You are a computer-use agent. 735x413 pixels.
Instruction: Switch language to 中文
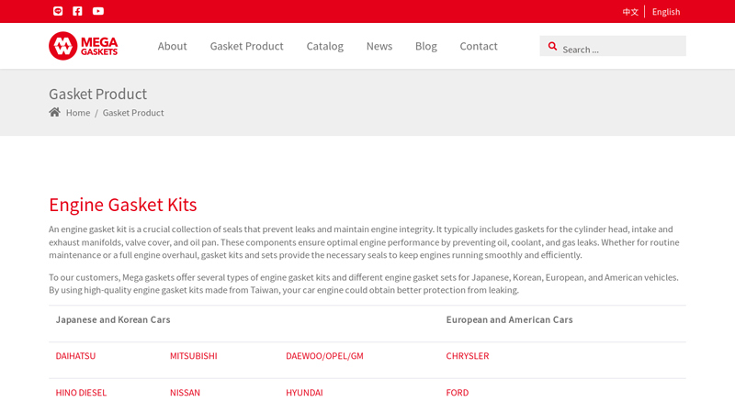tap(630, 12)
